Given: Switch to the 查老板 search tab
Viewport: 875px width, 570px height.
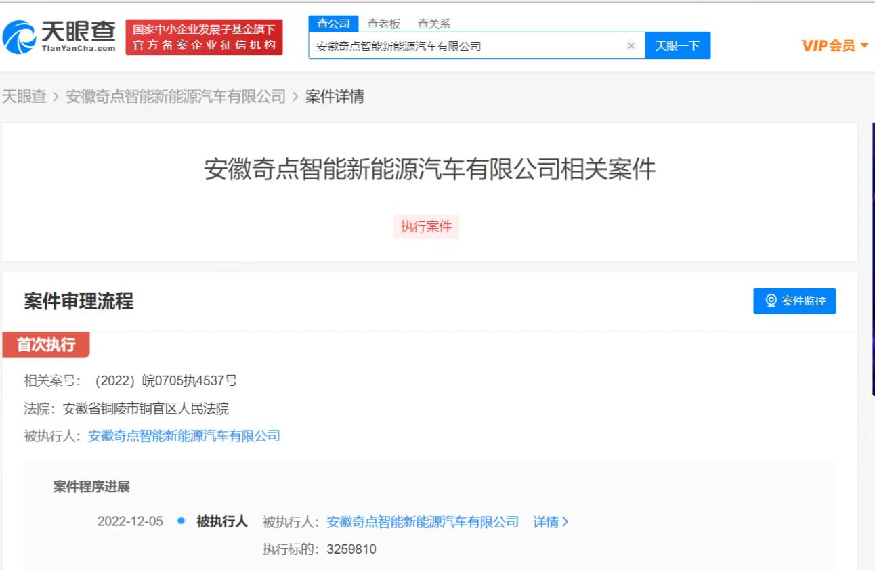Looking at the screenshot, I should tap(384, 24).
